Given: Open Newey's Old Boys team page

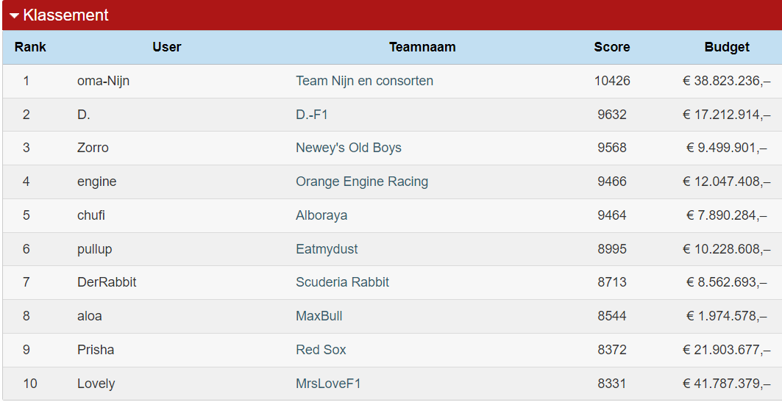Looking at the screenshot, I should coord(348,148).
